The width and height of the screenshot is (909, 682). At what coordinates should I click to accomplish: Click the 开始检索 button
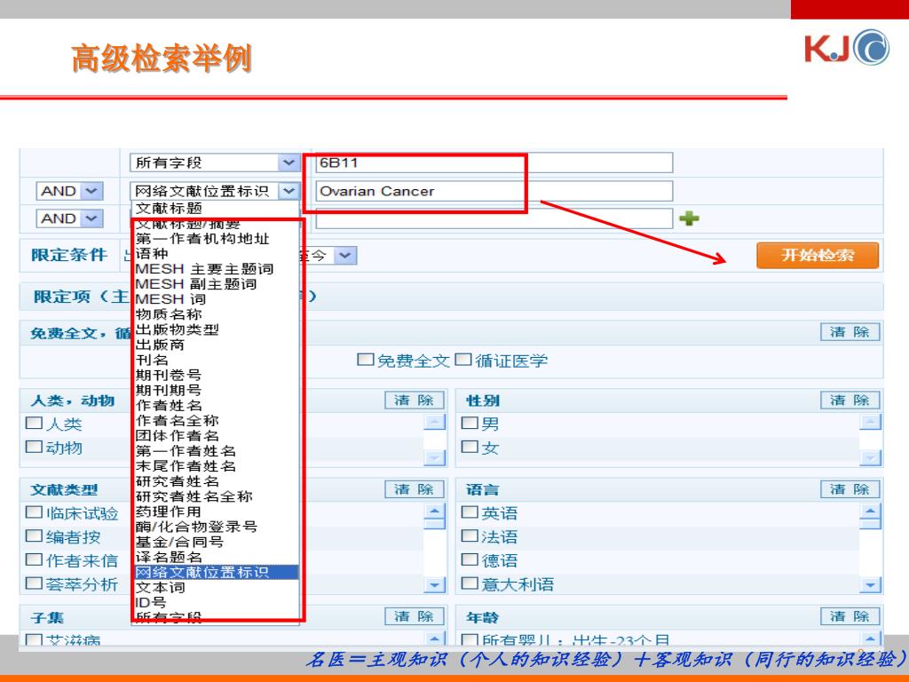click(818, 255)
